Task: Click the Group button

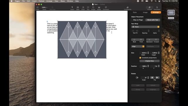Action: point(138,90)
